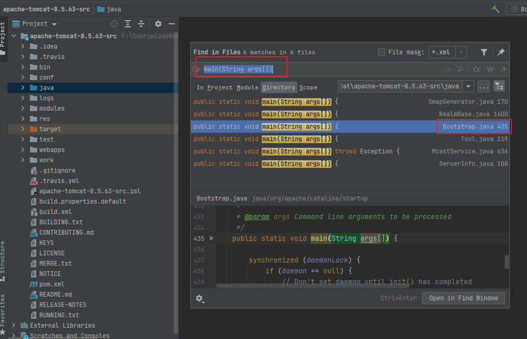Click Open in Find Window button

(x=463, y=298)
